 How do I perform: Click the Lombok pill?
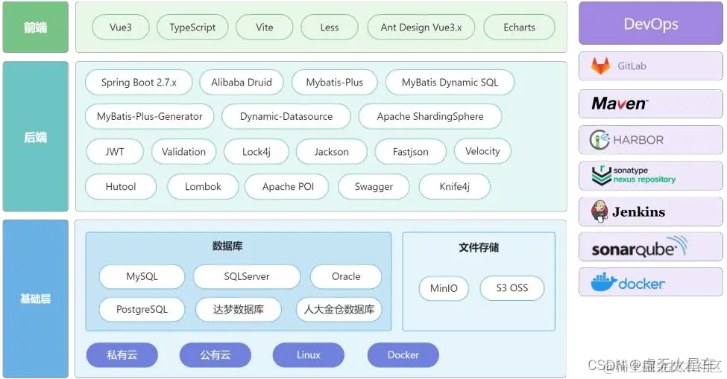click(x=203, y=186)
